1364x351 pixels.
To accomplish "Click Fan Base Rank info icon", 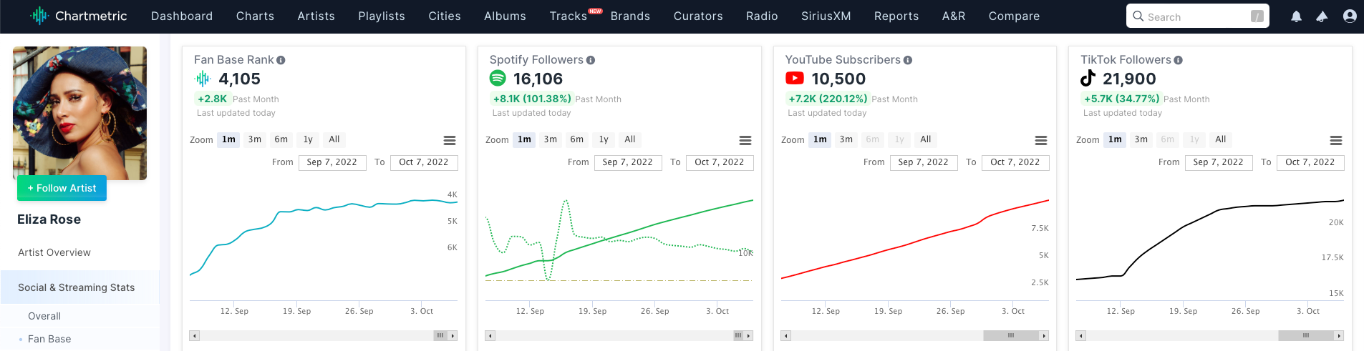I will [x=281, y=60].
